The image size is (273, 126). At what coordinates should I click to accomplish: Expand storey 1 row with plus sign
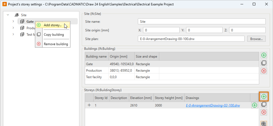click(x=89, y=105)
